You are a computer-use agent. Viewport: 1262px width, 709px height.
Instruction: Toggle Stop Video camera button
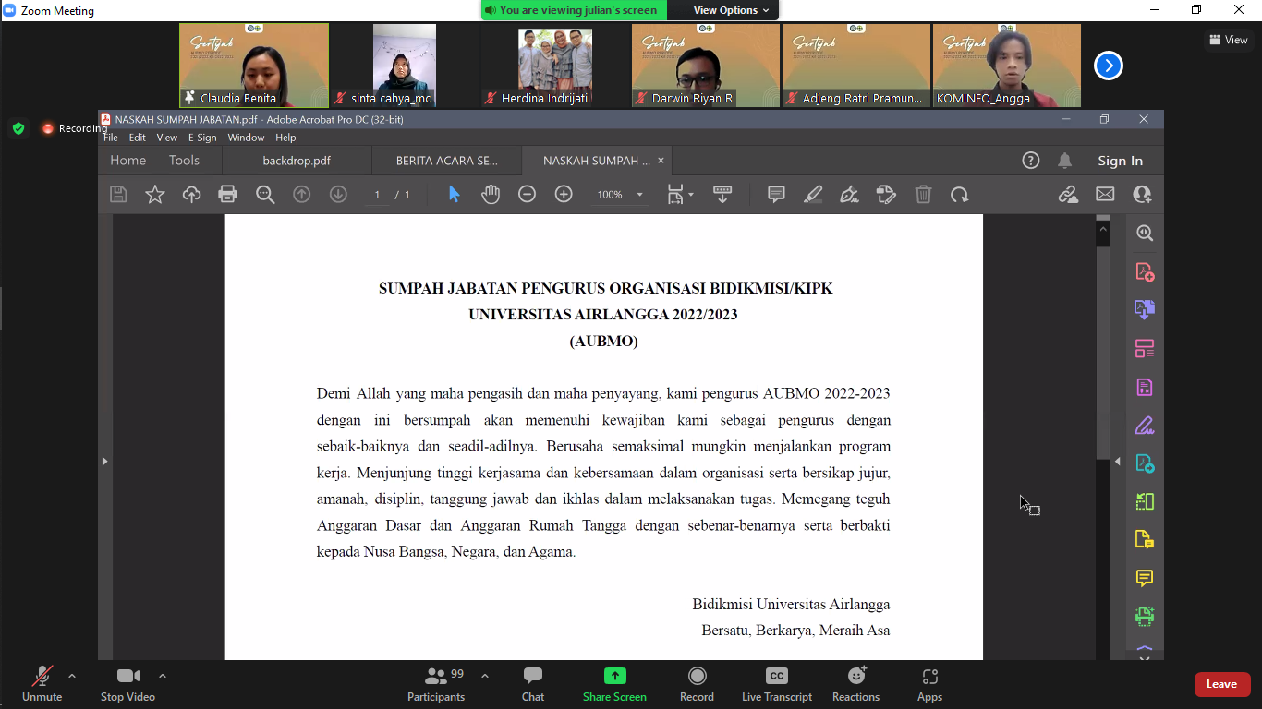[127, 684]
